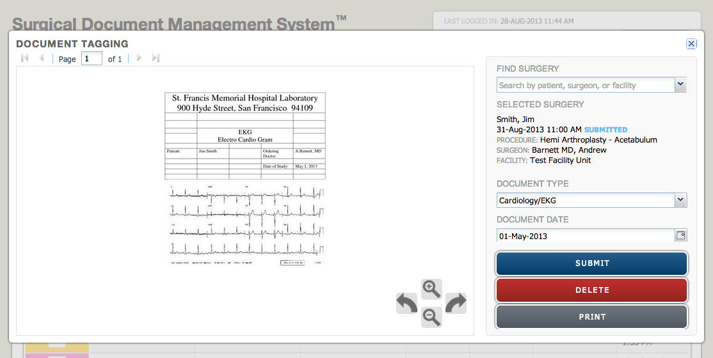
Task: Click the Document Date field showing 01-May-2013
Action: 586,236
